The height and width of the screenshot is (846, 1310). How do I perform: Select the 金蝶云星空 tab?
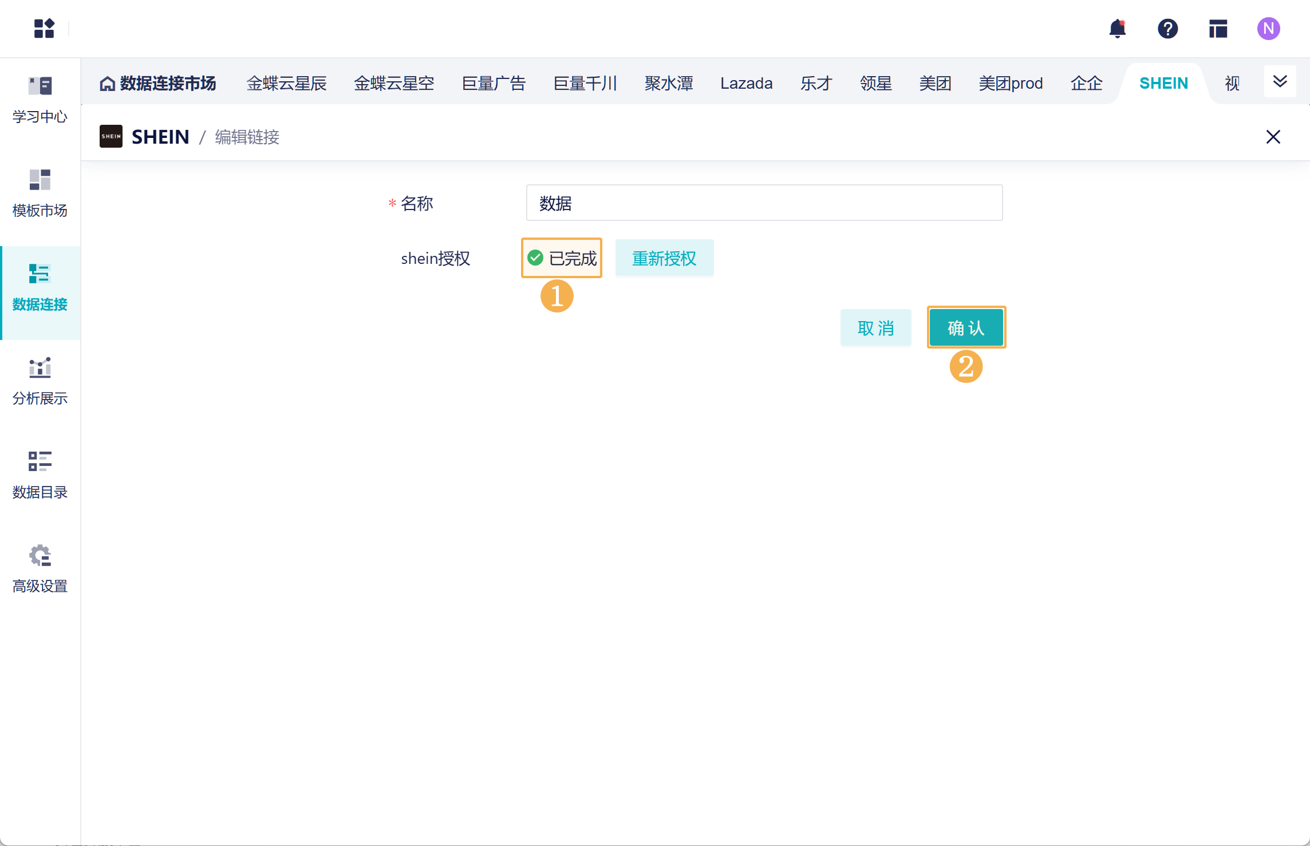tap(394, 84)
